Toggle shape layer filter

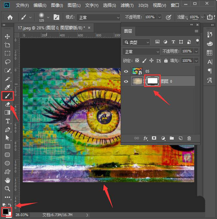[x=181, y=42]
